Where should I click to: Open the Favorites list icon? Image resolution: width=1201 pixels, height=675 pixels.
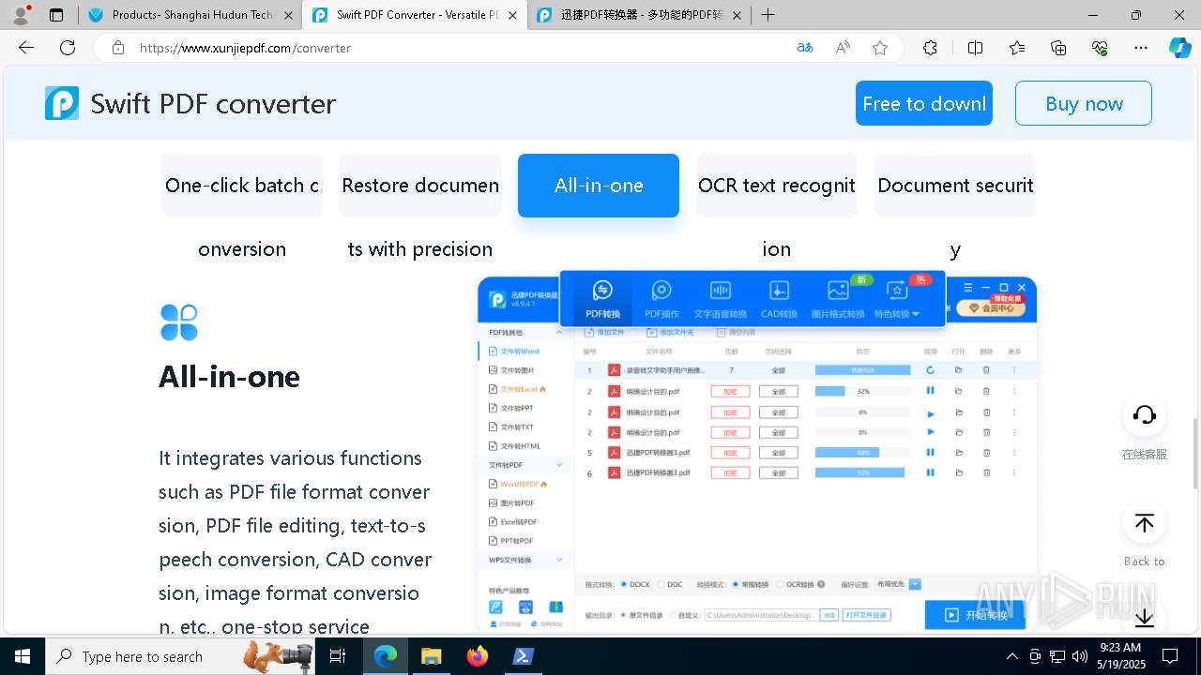click(x=1017, y=48)
